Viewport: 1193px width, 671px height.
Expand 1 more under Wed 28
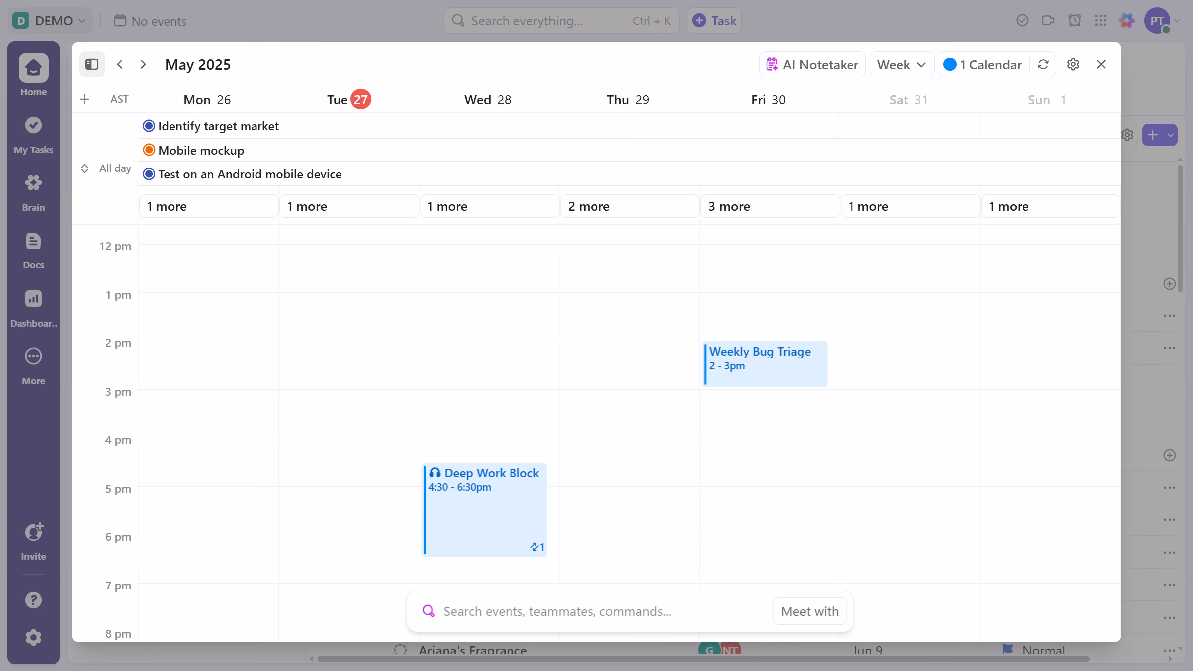click(x=489, y=206)
